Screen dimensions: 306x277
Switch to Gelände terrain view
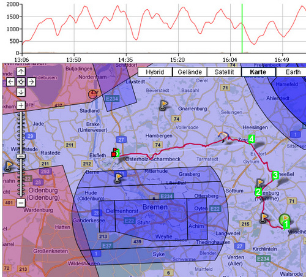[190, 72]
